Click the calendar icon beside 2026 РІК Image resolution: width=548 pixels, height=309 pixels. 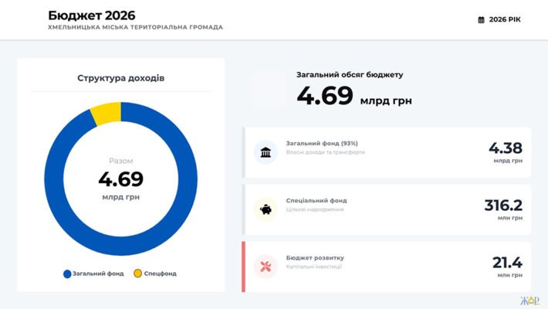(482, 19)
